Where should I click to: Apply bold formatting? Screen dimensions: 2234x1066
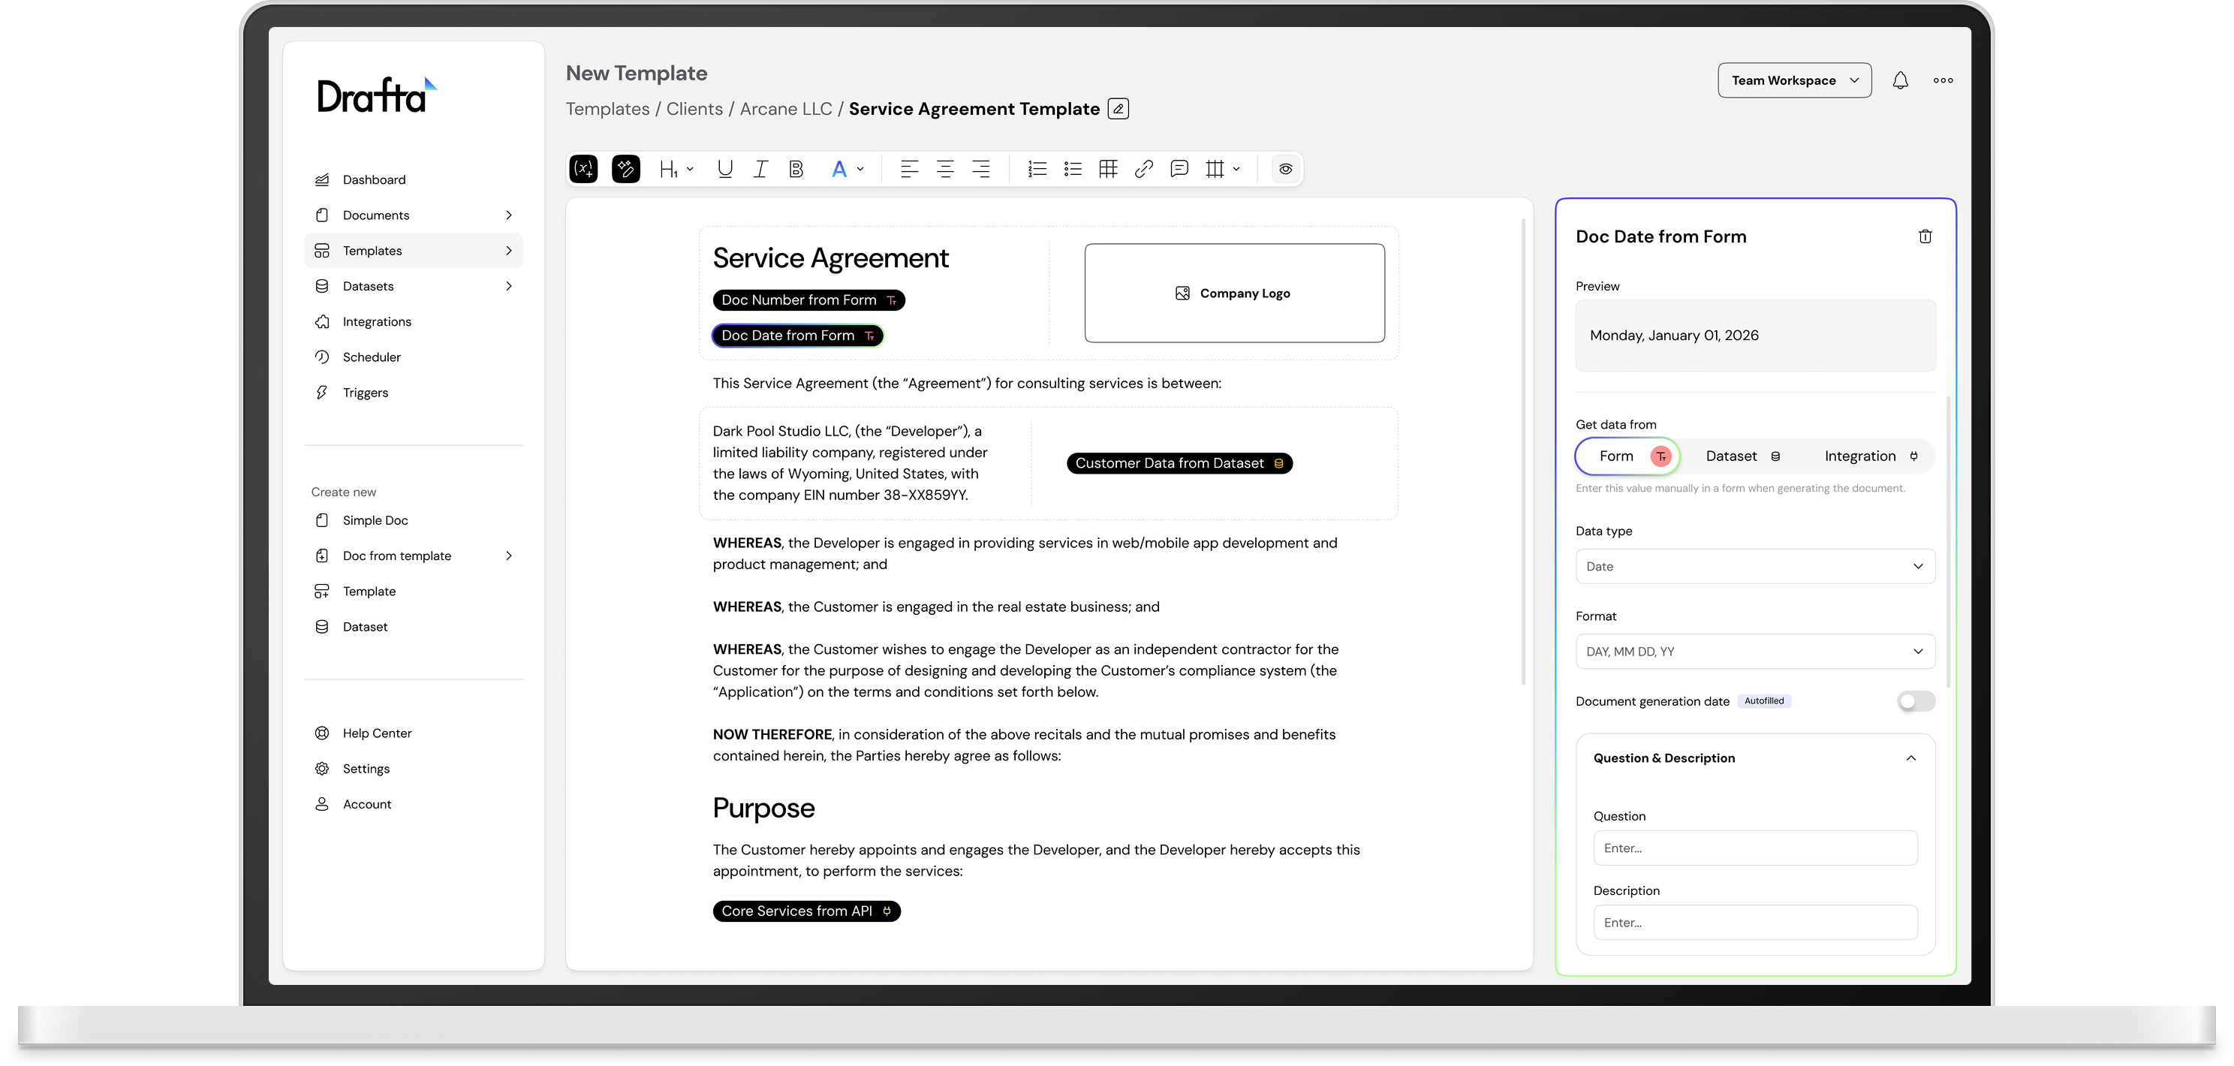[x=796, y=169]
